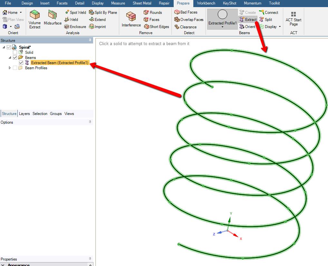Uncheck the Extracted Beam visibility checkbox

tap(21, 62)
